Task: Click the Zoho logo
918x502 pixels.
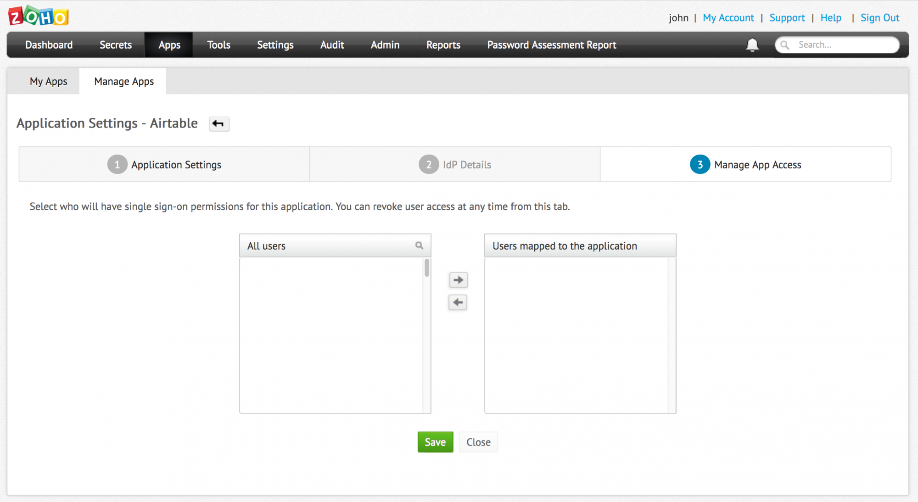Action: [x=39, y=17]
